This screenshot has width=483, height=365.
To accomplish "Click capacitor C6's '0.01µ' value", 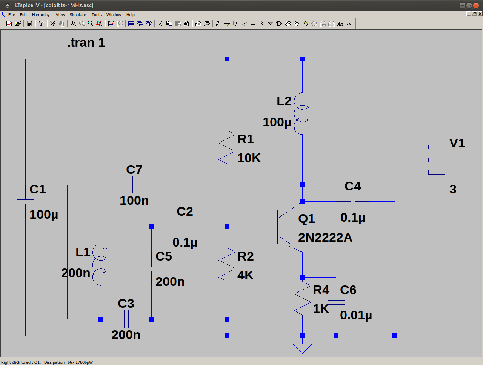I will coord(356,315).
